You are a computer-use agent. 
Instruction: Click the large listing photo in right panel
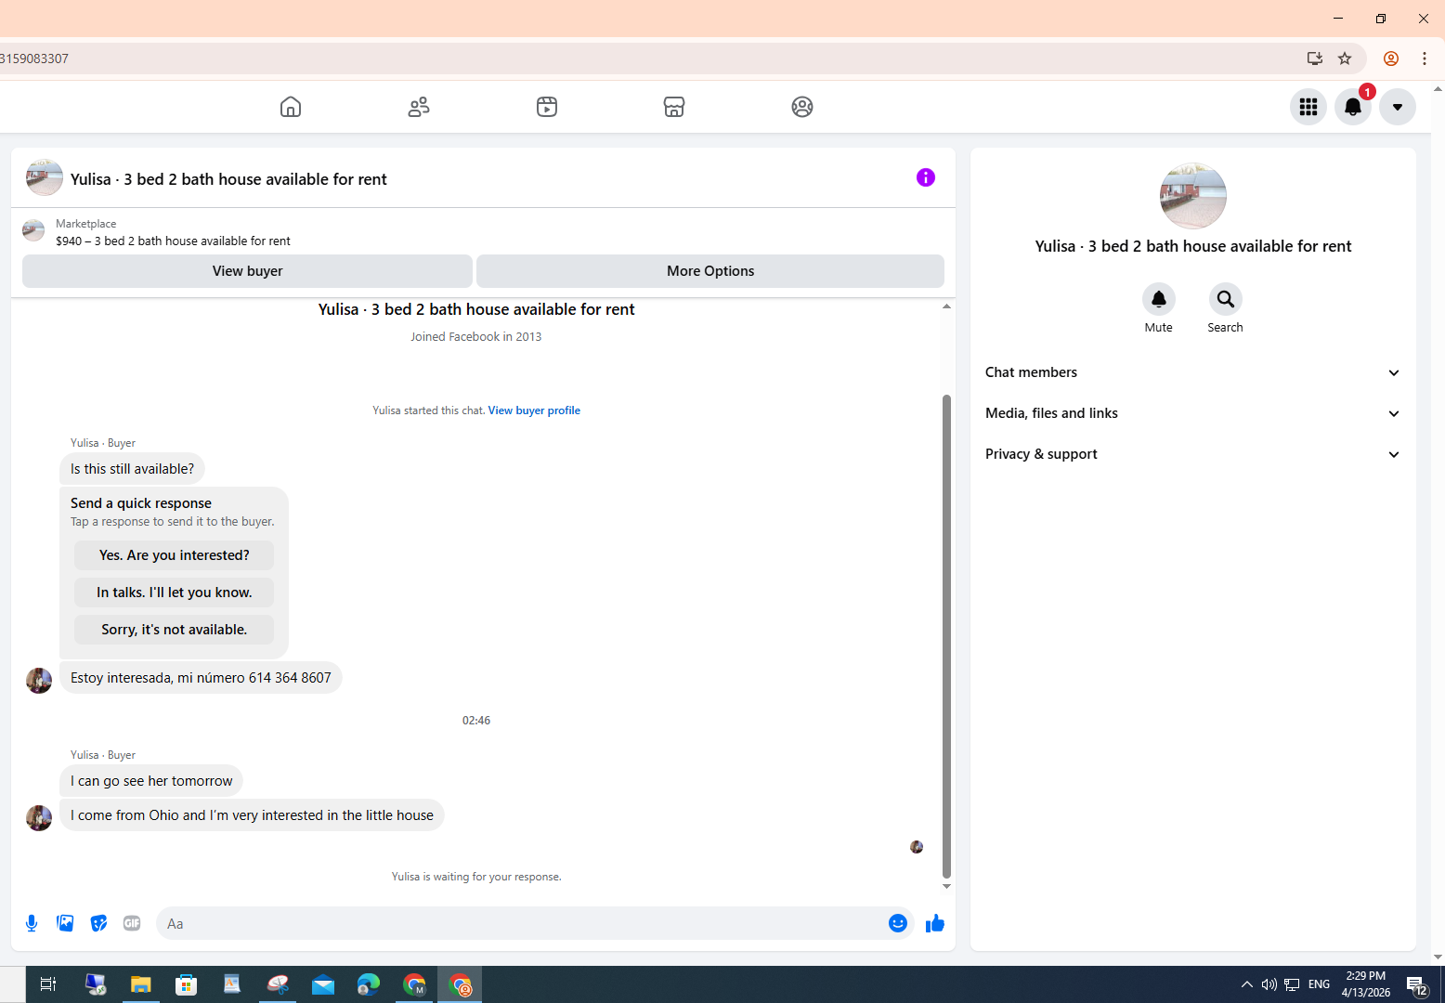[x=1193, y=196]
